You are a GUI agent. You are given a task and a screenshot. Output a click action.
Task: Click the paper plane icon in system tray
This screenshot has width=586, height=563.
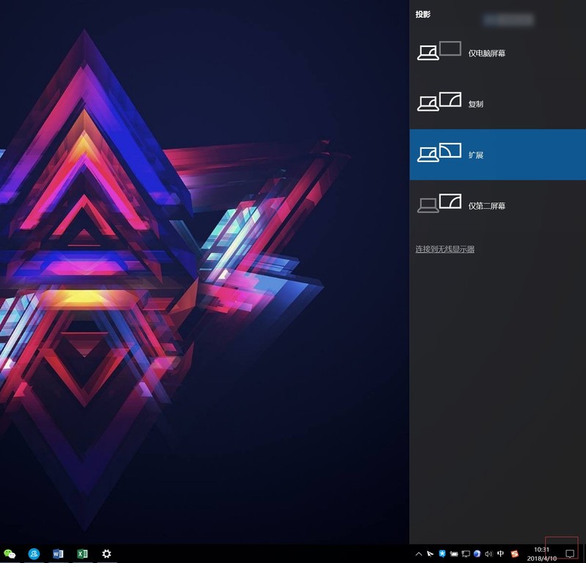pyautogui.click(x=430, y=553)
